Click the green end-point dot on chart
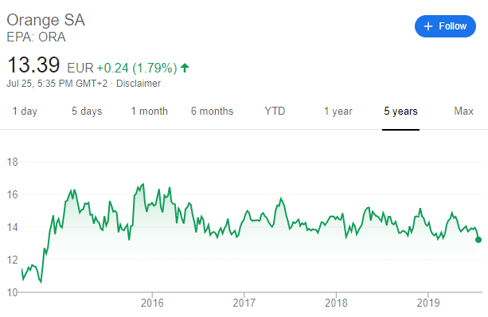488x317 pixels. tap(478, 240)
